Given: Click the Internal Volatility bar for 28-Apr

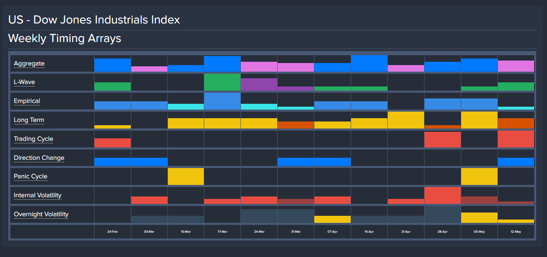Looking at the screenshot, I should [443, 196].
